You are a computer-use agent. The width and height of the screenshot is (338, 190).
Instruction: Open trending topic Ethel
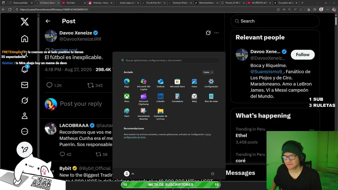point(241,135)
